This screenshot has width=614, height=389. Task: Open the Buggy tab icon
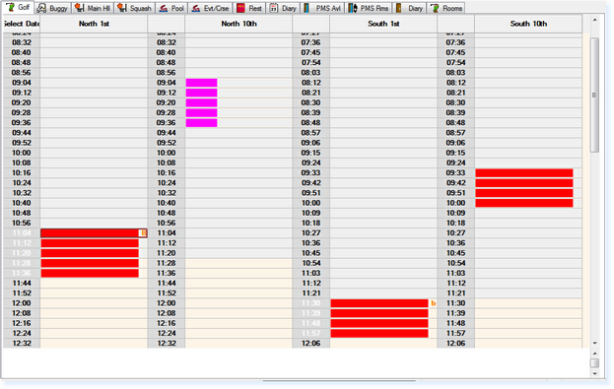(42, 8)
